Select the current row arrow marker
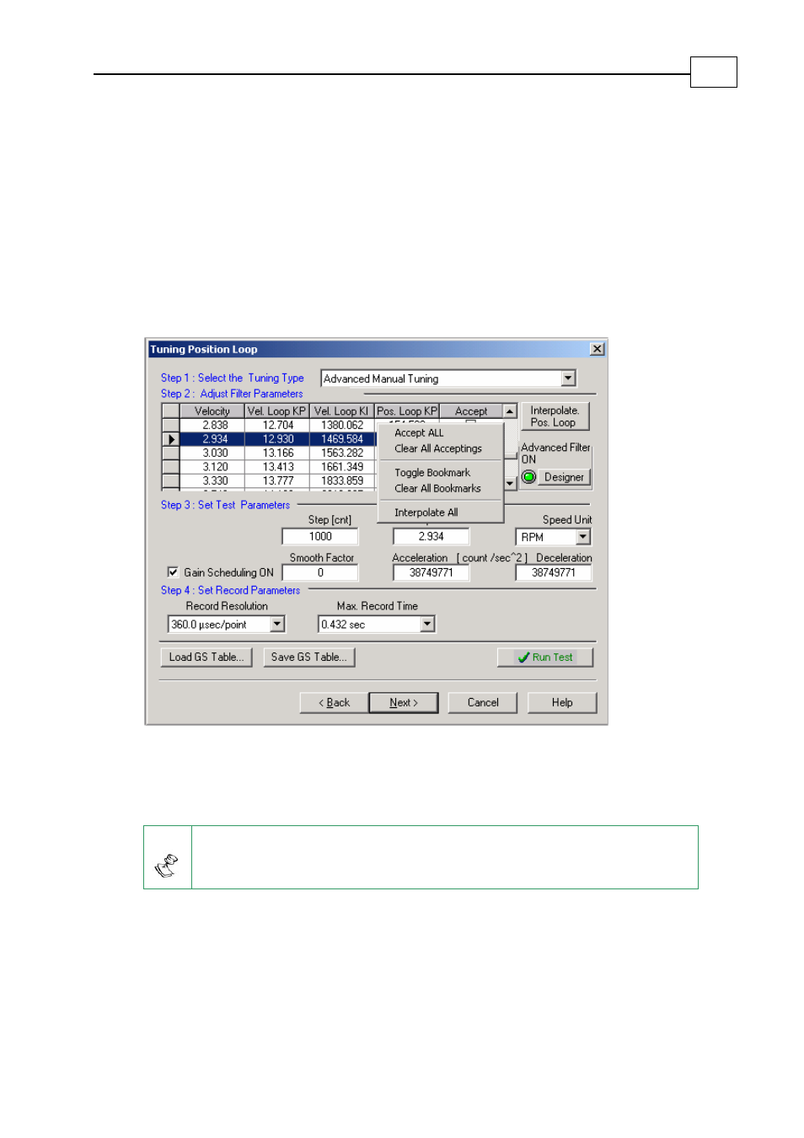The height and width of the screenshot is (1138, 804). coord(171,439)
